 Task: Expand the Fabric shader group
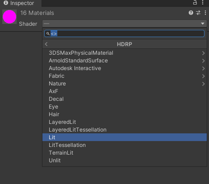125,76
